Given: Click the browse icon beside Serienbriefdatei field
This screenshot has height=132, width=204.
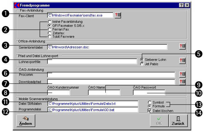Looking at the screenshot, I should point(182,46).
